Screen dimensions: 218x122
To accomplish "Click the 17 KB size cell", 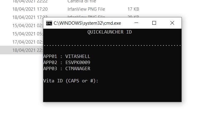I will click(133, 9).
